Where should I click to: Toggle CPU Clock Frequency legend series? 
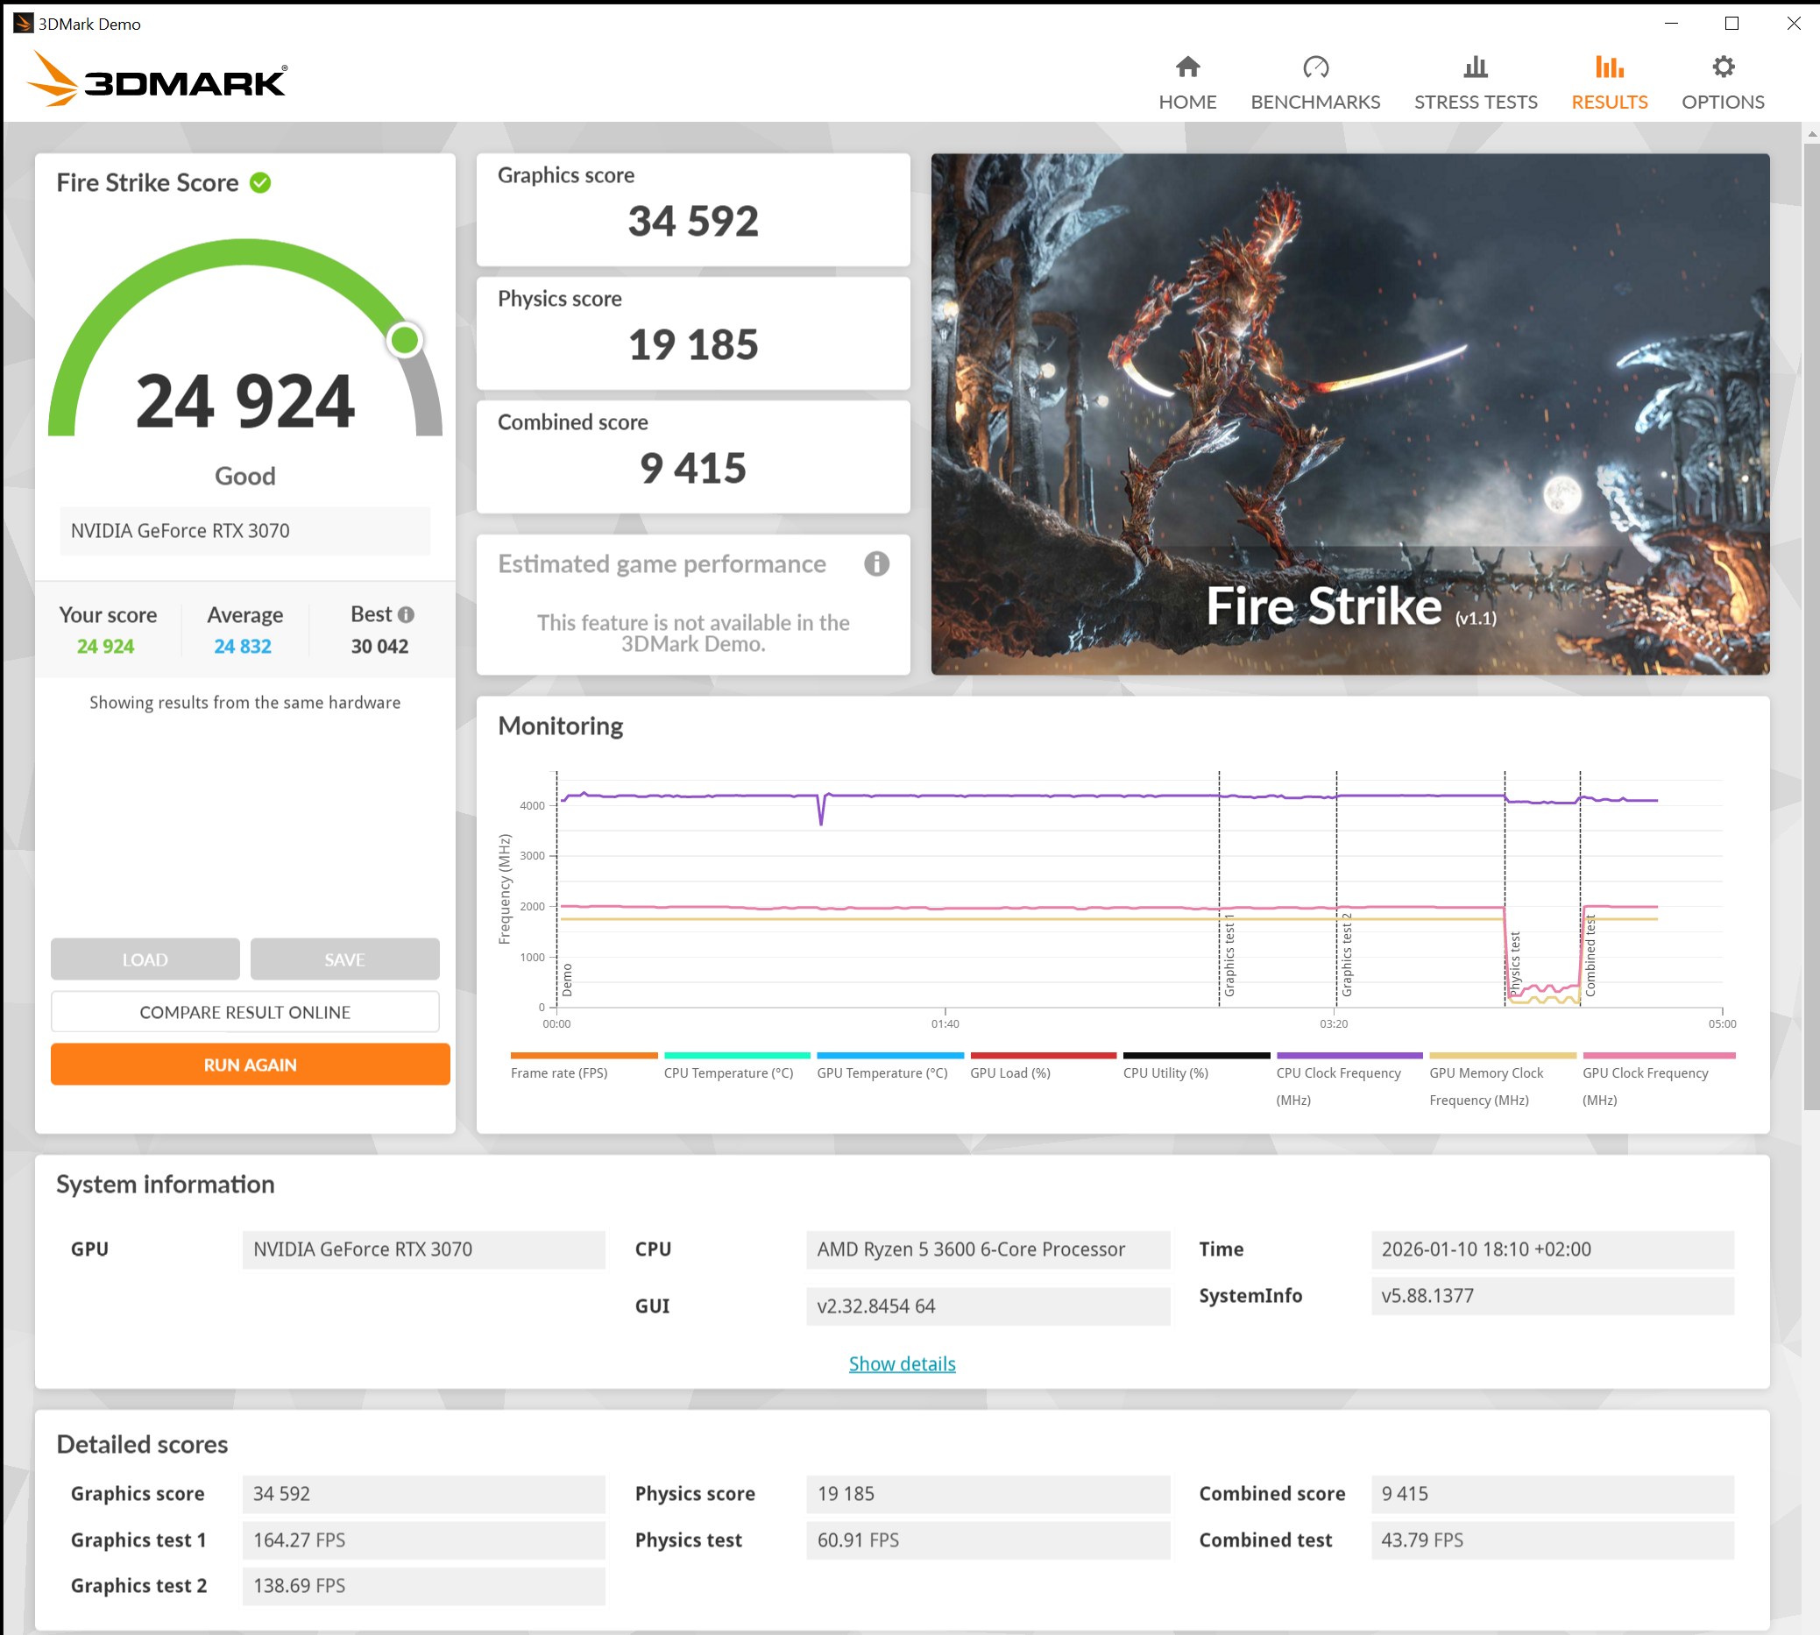tap(1337, 1072)
